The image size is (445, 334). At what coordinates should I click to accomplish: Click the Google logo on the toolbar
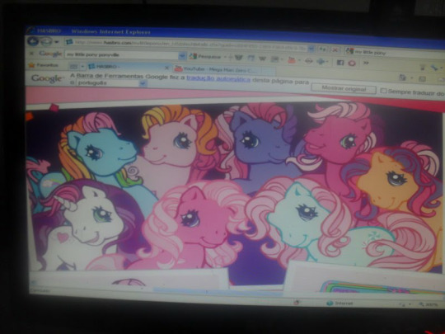coord(50,54)
